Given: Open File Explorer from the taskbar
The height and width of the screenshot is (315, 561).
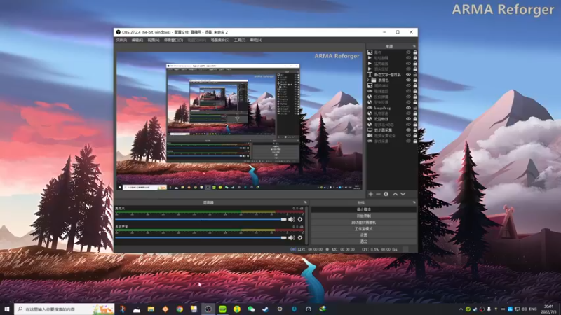Looking at the screenshot, I should [151, 309].
